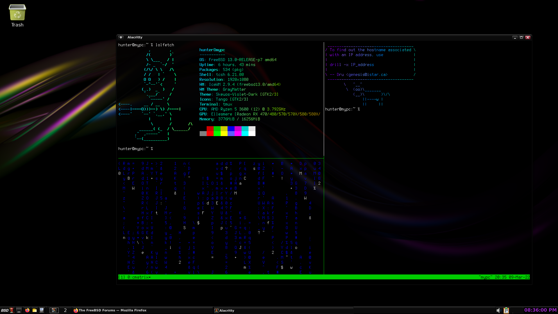The height and width of the screenshot is (314, 558).
Task: Open the BSD start menu button
Action: click(7, 310)
